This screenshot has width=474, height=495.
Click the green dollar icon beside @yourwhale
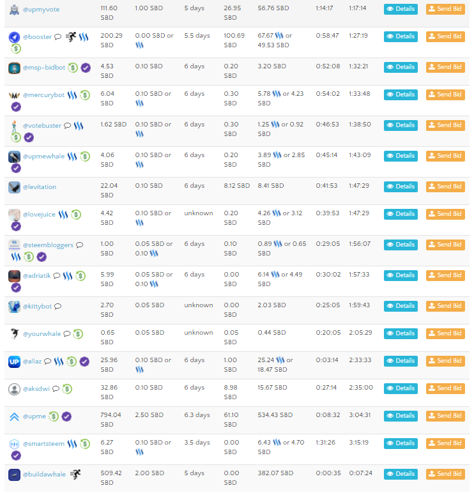(78, 334)
